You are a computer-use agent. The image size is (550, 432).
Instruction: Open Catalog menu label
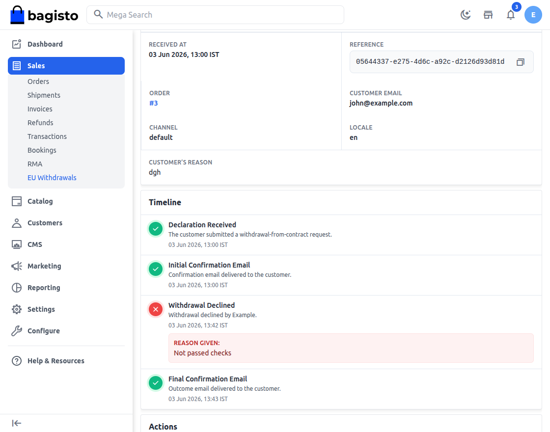pyautogui.click(x=40, y=201)
